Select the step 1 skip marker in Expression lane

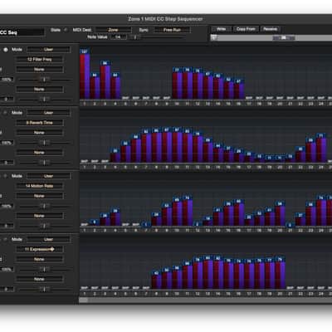click(x=85, y=288)
